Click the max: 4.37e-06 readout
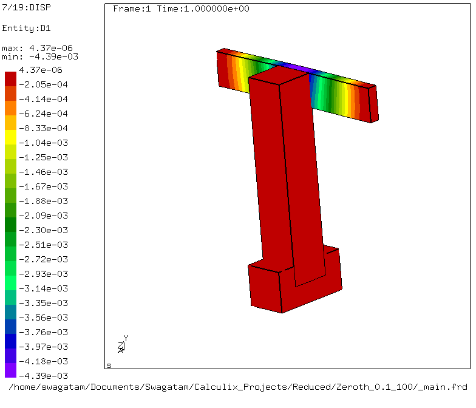This screenshot has height=408, width=476. coord(38,48)
